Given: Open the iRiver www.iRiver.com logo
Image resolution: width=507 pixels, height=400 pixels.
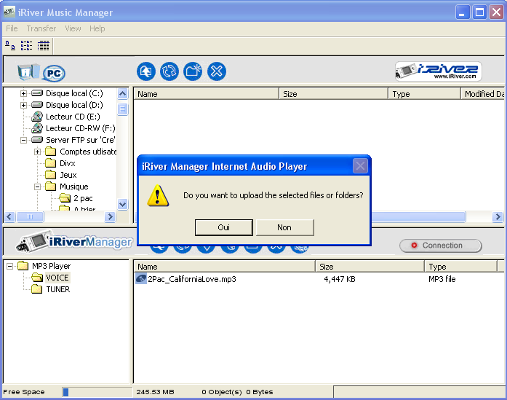Looking at the screenshot, I should pos(439,71).
